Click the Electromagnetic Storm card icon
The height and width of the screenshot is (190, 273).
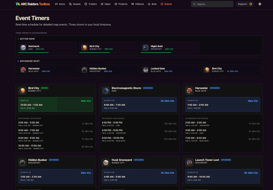106,90
